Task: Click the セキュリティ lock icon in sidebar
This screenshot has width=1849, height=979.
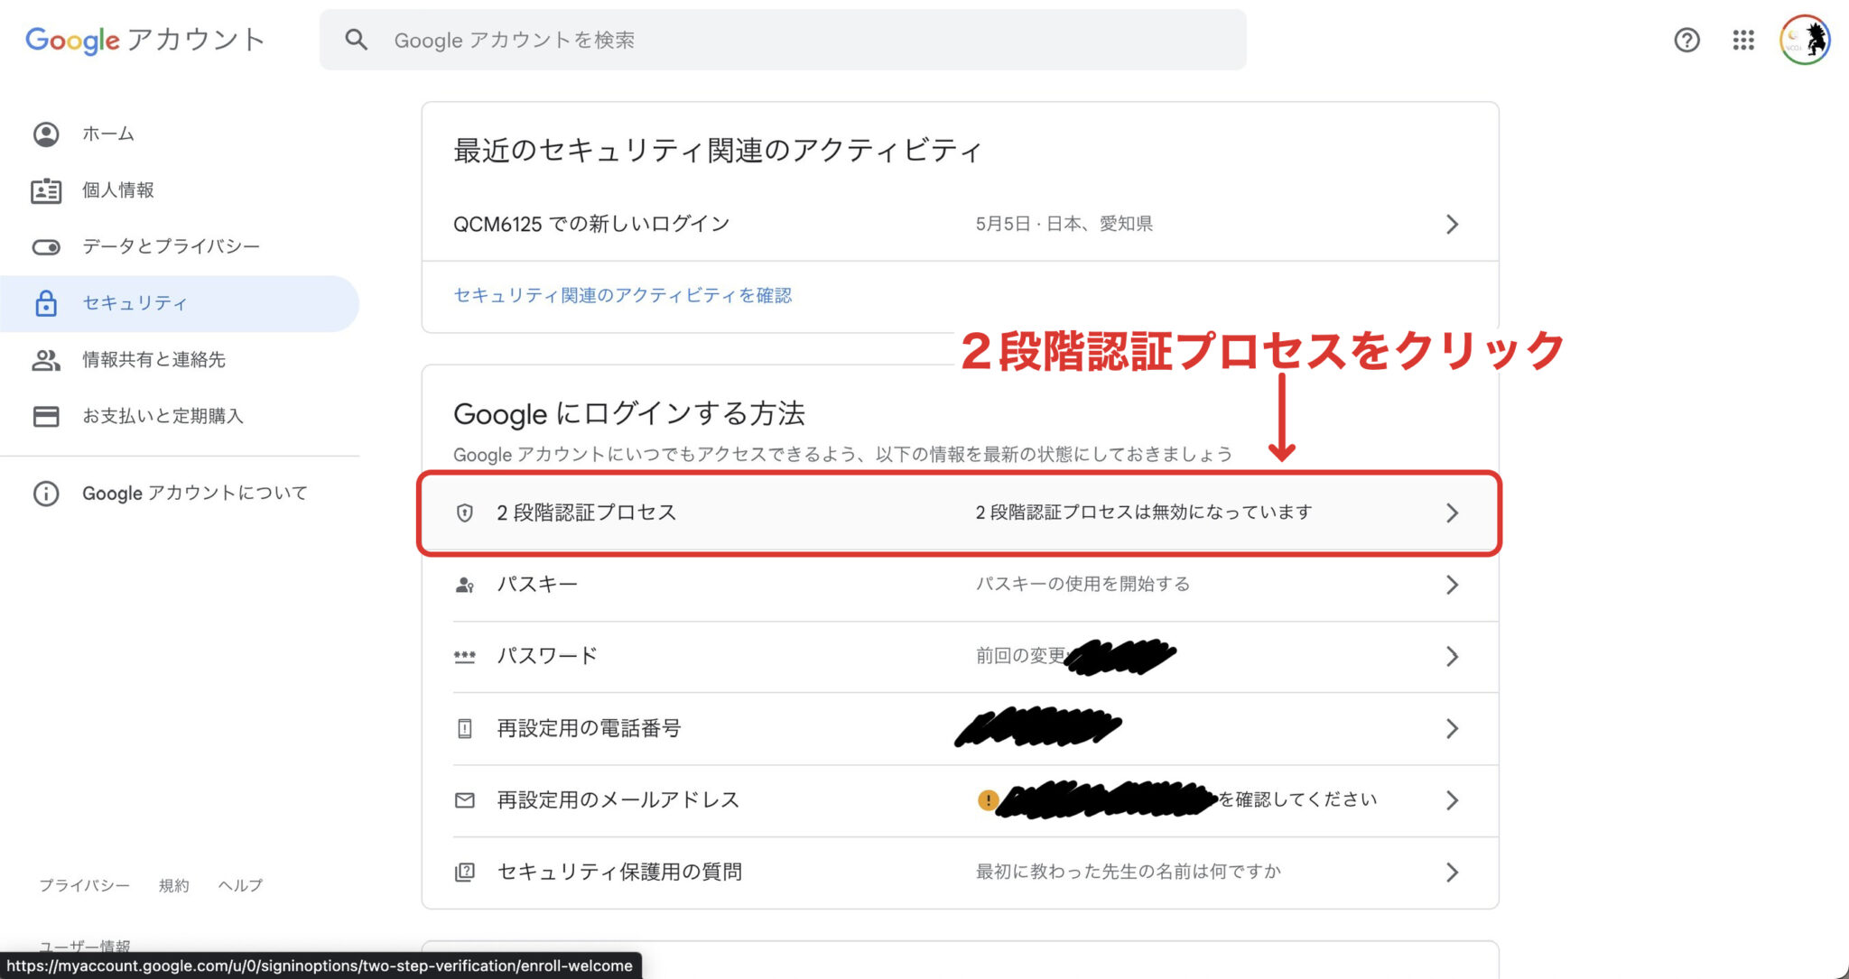Action: coord(47,303)
